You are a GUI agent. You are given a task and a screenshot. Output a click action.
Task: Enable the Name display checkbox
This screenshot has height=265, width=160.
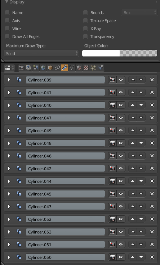coord(7,13)
